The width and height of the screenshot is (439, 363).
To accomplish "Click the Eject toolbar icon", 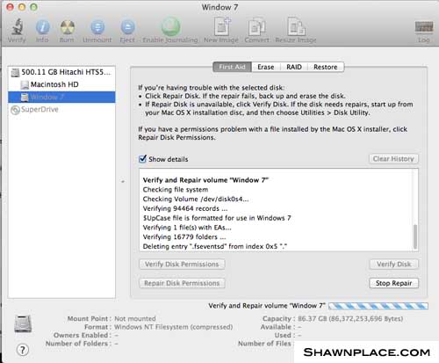I will pos(128,27).
